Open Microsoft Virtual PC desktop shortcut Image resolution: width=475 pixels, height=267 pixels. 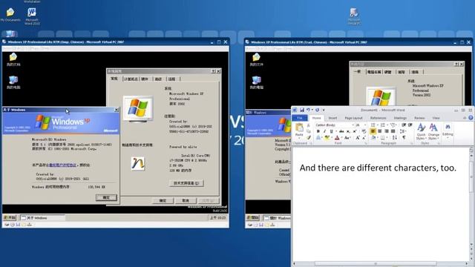(354, 16)
